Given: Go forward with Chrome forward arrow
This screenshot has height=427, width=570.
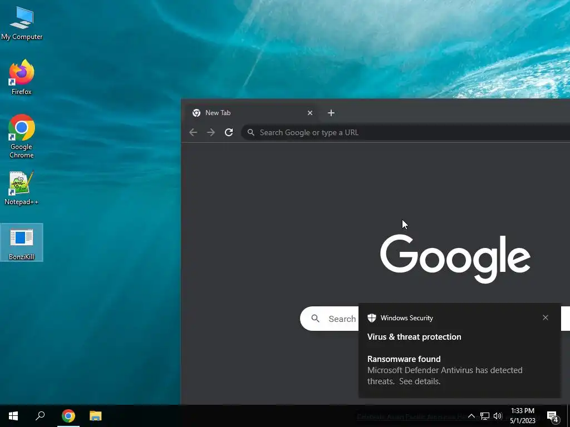Looking at the screenshot, I should click(x=211, y=132).
